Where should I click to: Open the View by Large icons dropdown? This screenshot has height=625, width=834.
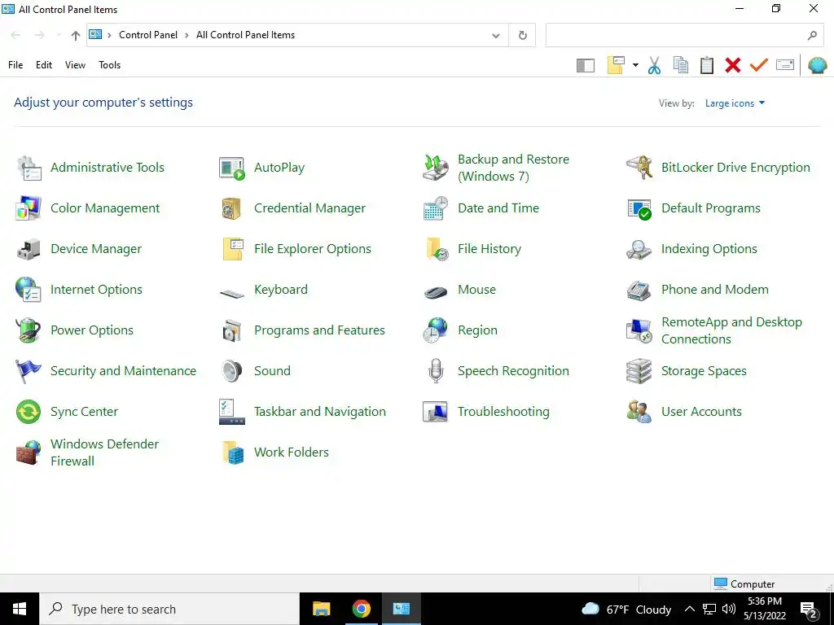point(735,103)
